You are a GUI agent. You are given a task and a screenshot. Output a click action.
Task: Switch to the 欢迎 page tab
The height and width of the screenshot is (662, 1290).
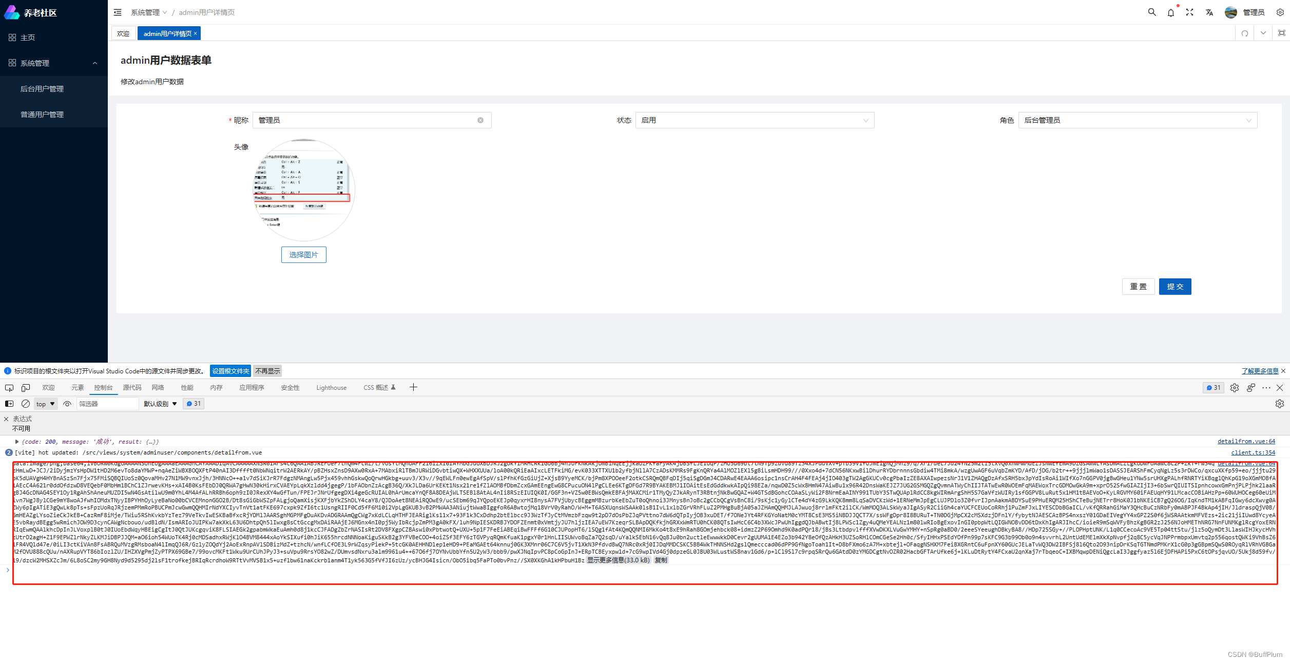click(123, 33)
